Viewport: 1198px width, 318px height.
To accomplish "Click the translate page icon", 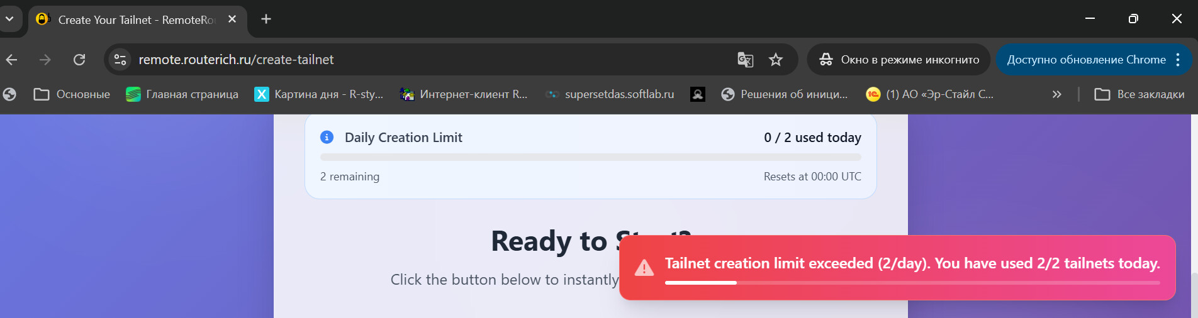I will [745, 60].
